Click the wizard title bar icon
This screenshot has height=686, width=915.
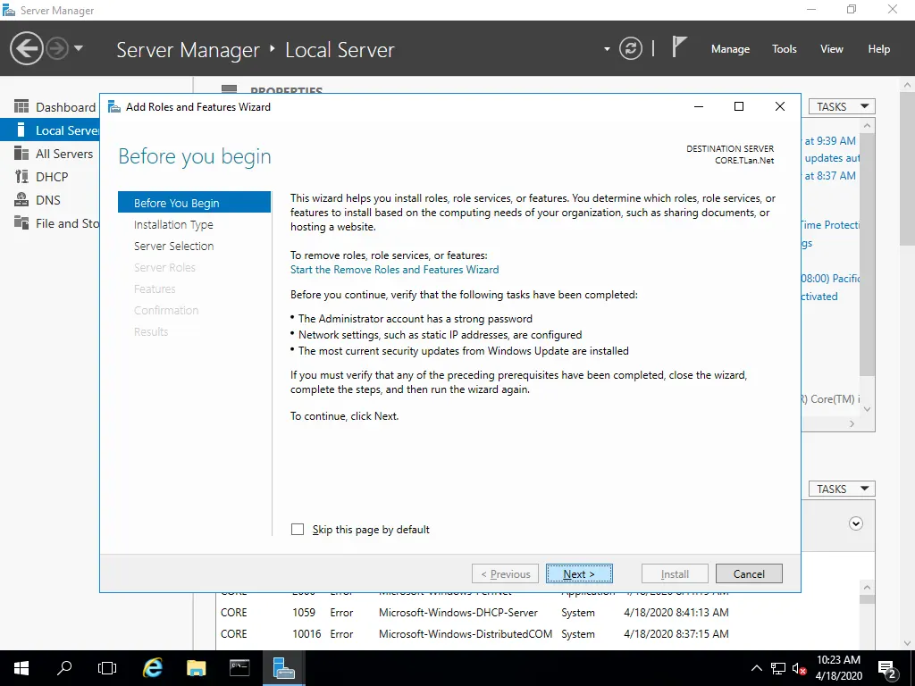(x=114, y=107)
